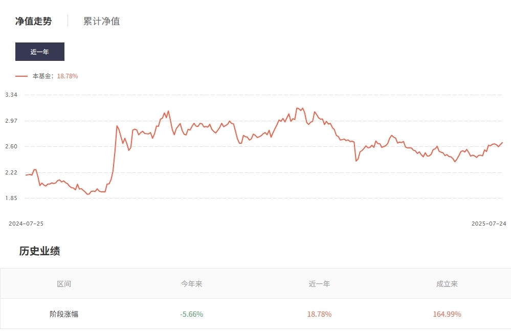
Task: Click the 区间 column header
Action: (x=64, y=284)
